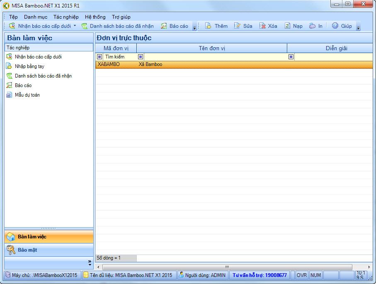Switch to the Bảo mật navigation pane
The image size is (376, 284).
(x=49, y=250)
